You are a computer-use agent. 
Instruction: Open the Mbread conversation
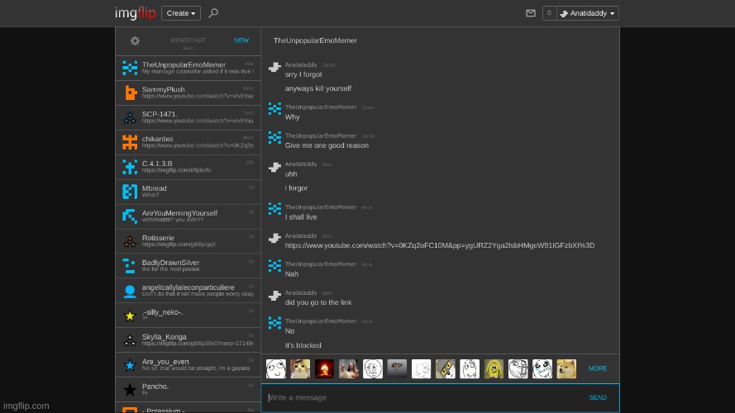[x=188, y=192]
